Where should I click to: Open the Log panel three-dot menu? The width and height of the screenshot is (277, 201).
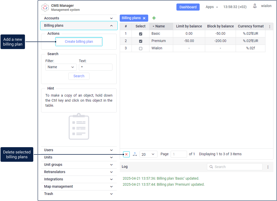tap(268, 167)
